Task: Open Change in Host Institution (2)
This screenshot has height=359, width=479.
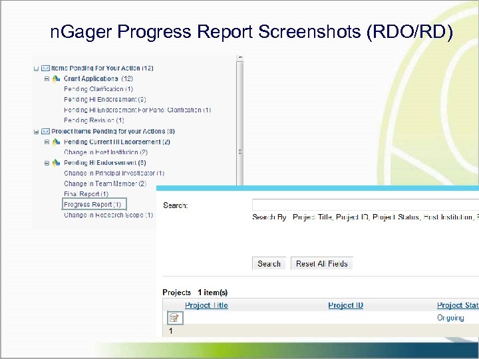Action: 106,152
